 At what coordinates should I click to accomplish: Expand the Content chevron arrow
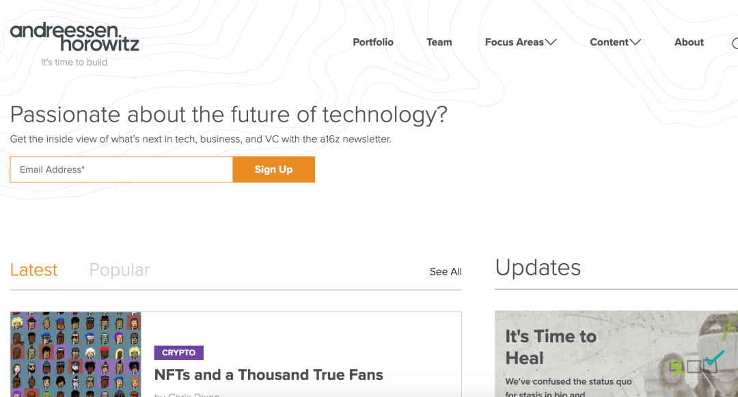635,42
